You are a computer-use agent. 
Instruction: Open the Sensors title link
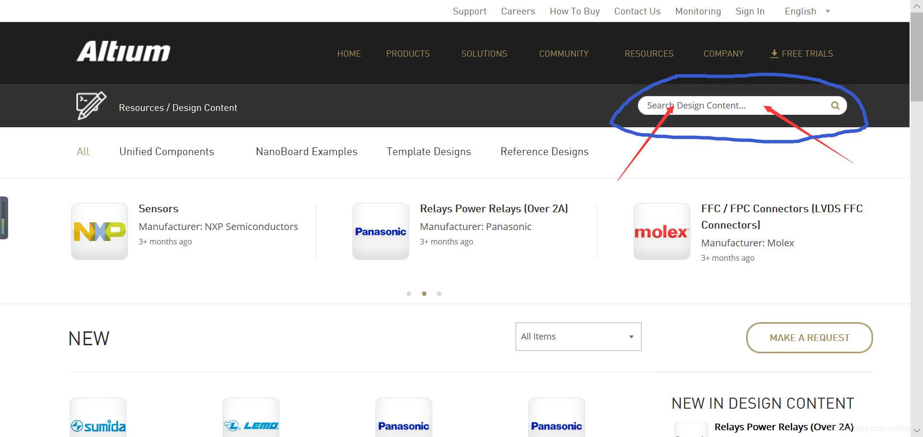pyautogui.click(x=158, y=209)
